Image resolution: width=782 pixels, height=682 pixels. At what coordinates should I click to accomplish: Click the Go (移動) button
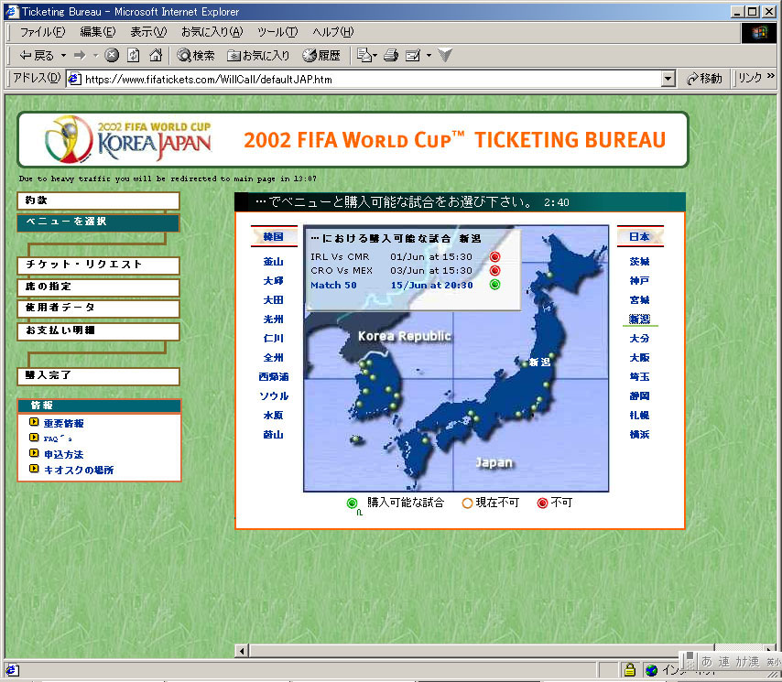[704, 79]
